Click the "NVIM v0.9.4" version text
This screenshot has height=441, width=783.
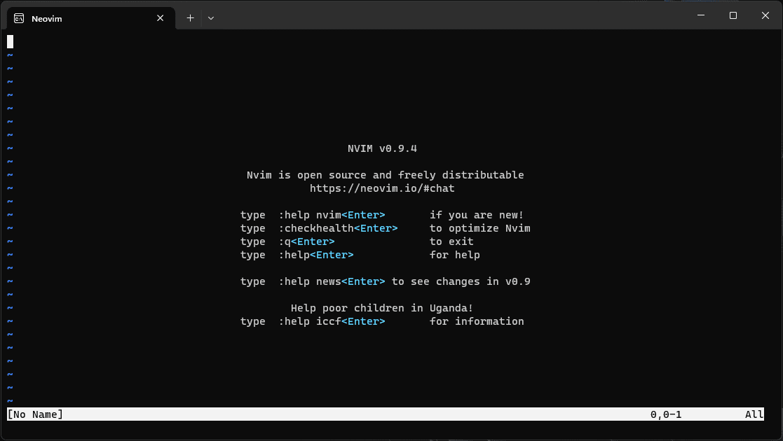pyautogui.click(x=381, y=148)
